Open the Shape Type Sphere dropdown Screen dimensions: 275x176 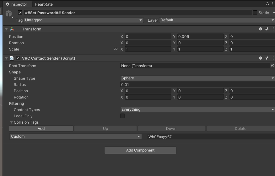(x=198, y=78)
